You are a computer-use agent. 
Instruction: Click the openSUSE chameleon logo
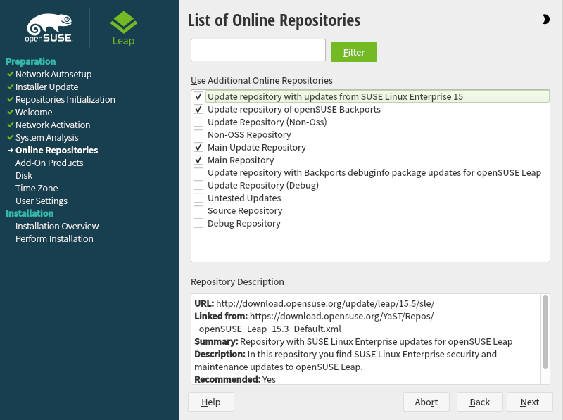49,27
